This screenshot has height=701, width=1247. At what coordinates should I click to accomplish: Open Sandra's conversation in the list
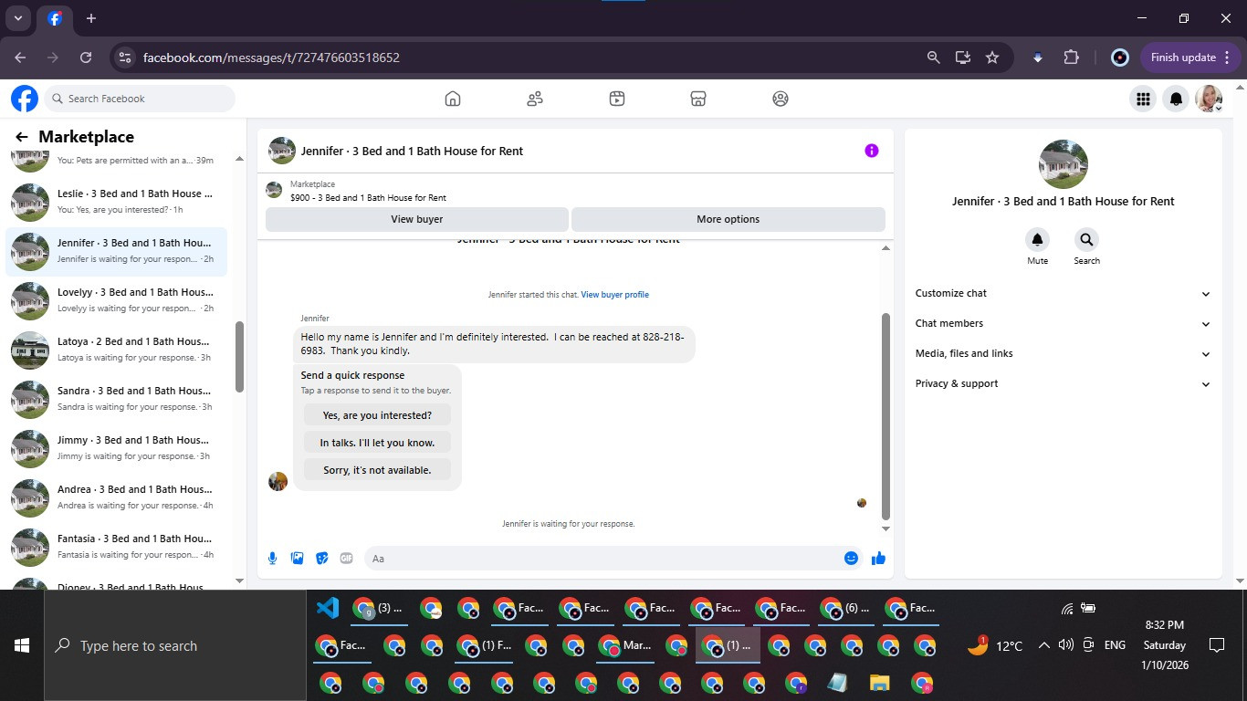pos(117,399)
